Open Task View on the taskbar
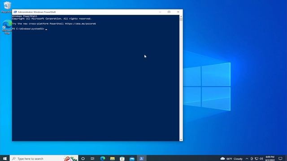Viewport: 287px width, 161px height. (92, 158)
